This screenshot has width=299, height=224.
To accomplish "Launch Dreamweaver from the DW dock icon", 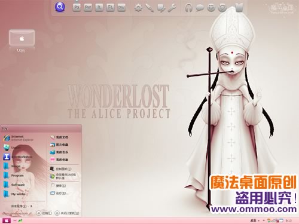I will 121,8.
